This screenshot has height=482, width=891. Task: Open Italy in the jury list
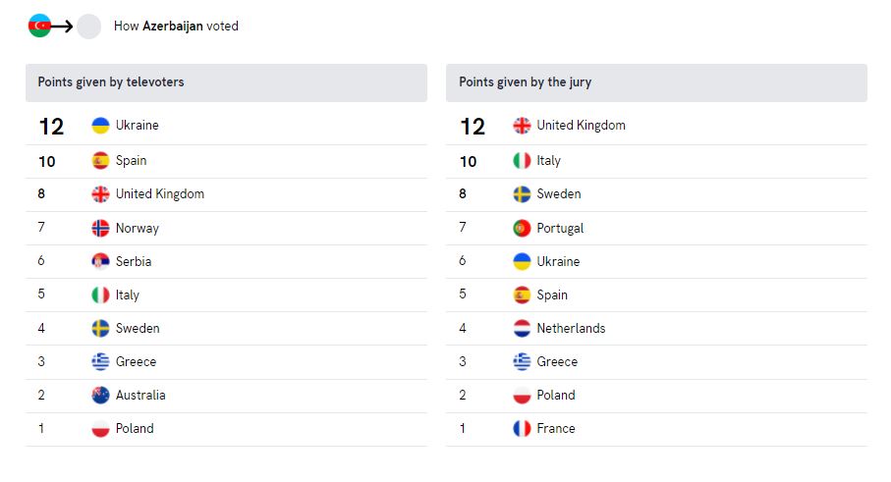pos(548,161)
